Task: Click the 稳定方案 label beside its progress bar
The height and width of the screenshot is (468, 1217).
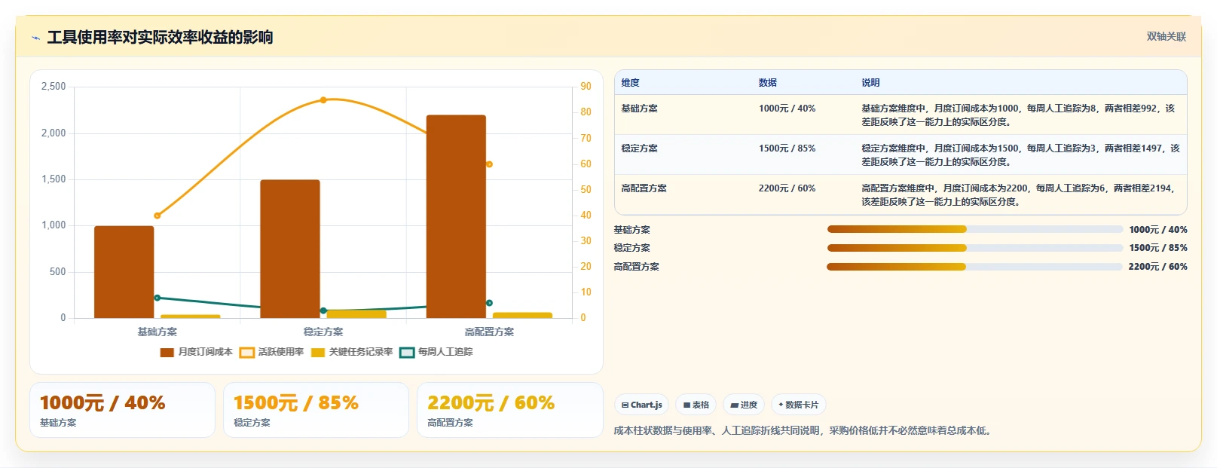Action: tap(631, 248)
